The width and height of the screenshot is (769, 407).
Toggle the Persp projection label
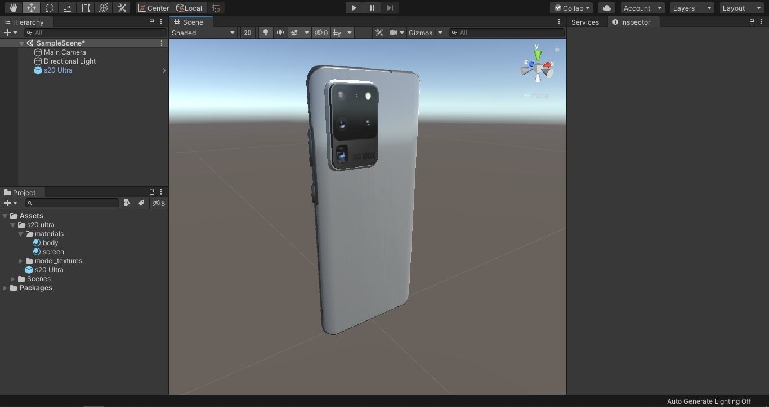coord(536,96)
